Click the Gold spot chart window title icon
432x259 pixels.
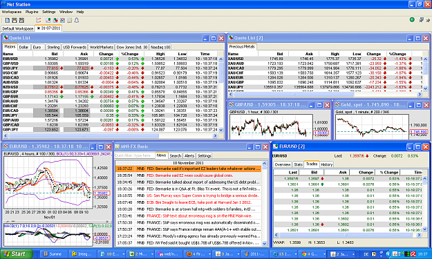point(337,104)
